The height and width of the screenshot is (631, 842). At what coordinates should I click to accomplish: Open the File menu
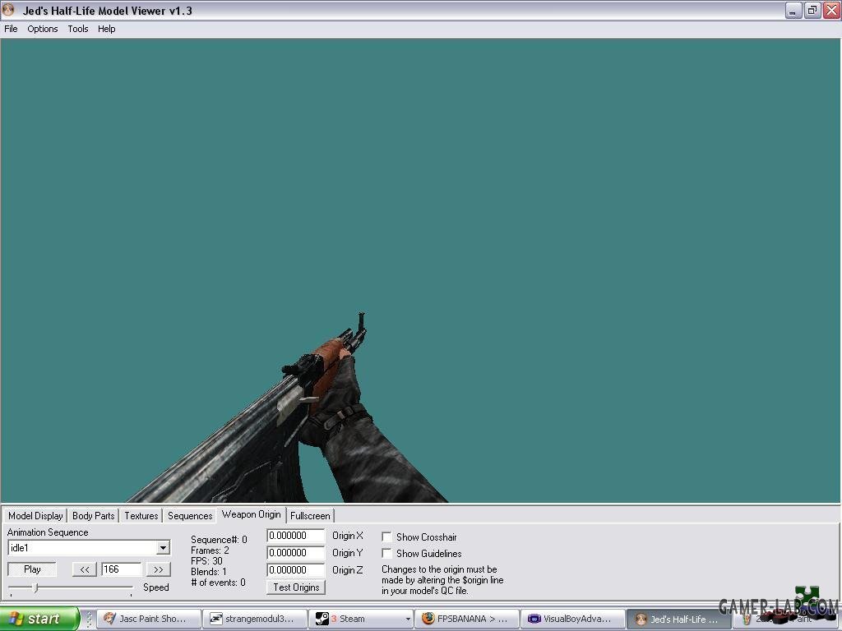click(11, 29)
